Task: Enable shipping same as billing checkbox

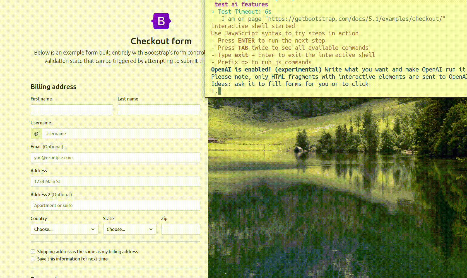Action: click(x=33, y=252)
